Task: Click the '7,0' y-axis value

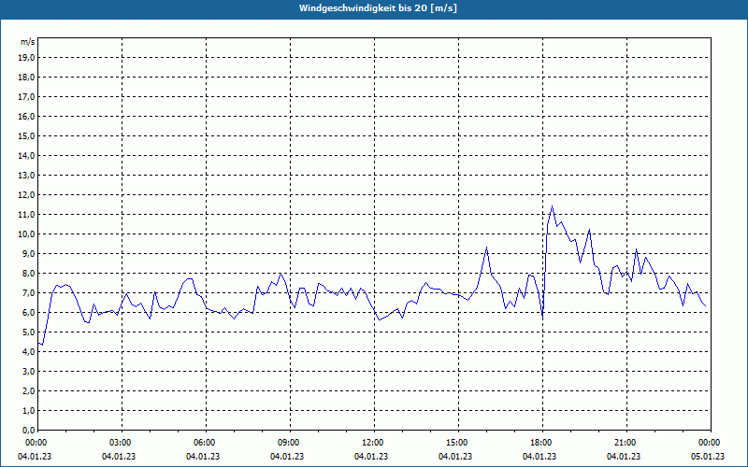Action: click(29, 292)
